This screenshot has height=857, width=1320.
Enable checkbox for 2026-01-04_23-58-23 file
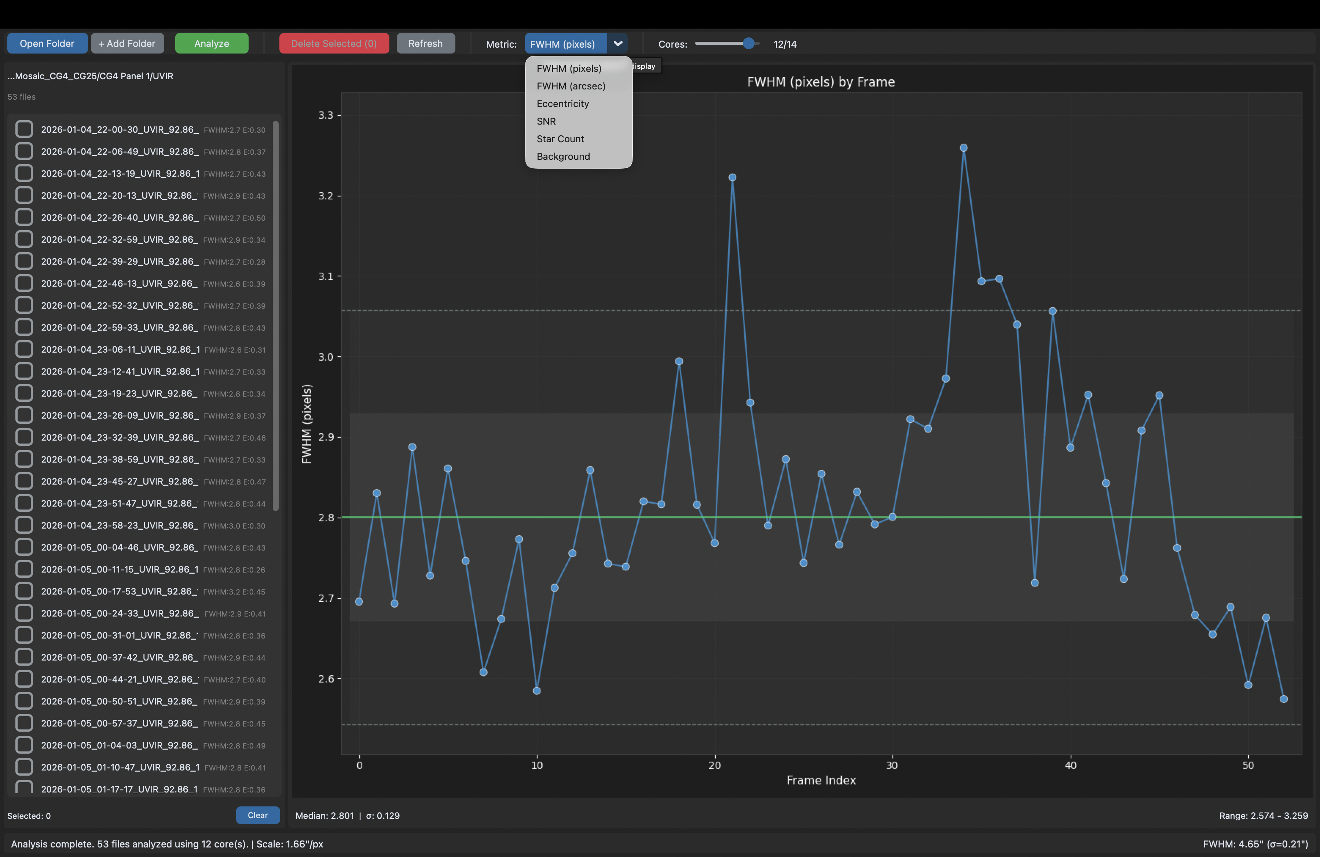click(24, 525)
